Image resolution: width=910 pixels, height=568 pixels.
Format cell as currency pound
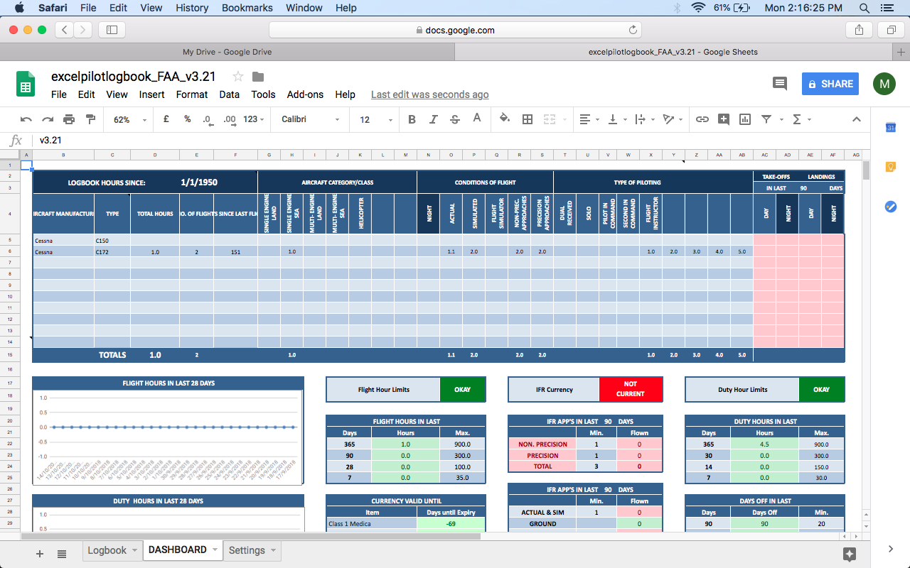166,119
